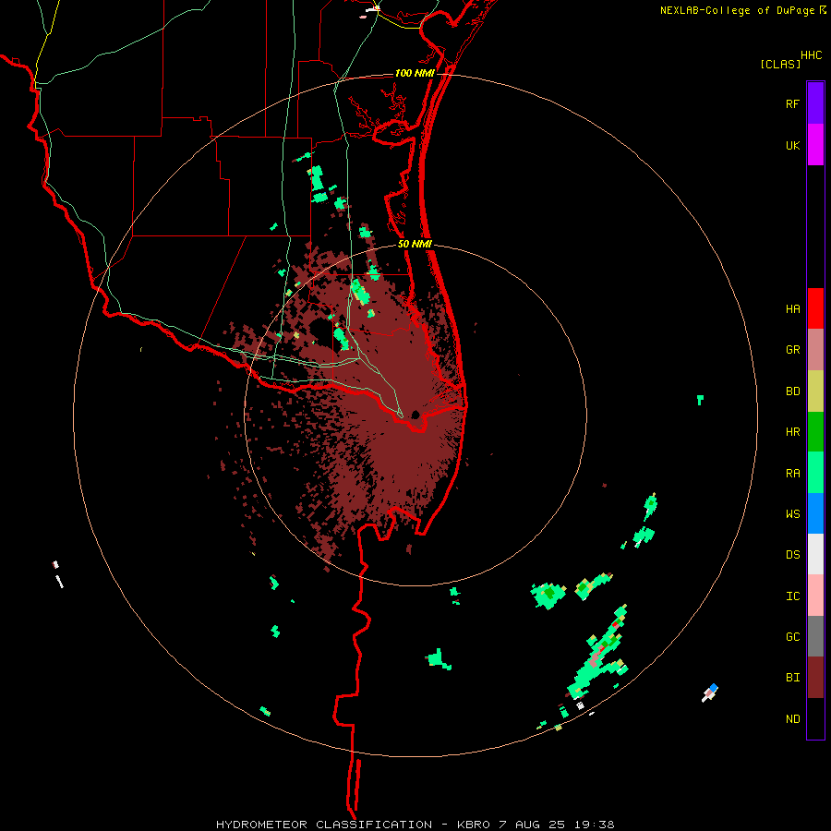Click the RA legend label
The width and height of the screenshot is (831, 831).
[792, 474]
